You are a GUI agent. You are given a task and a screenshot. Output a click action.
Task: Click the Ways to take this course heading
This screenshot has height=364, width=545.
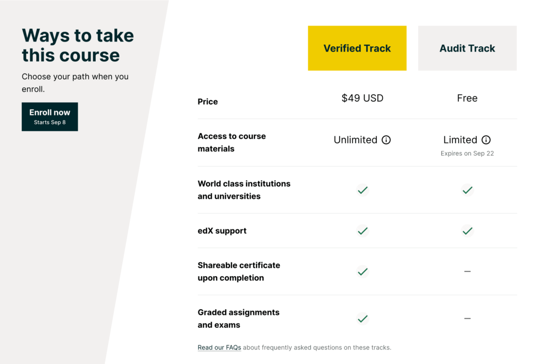[78, 45]
